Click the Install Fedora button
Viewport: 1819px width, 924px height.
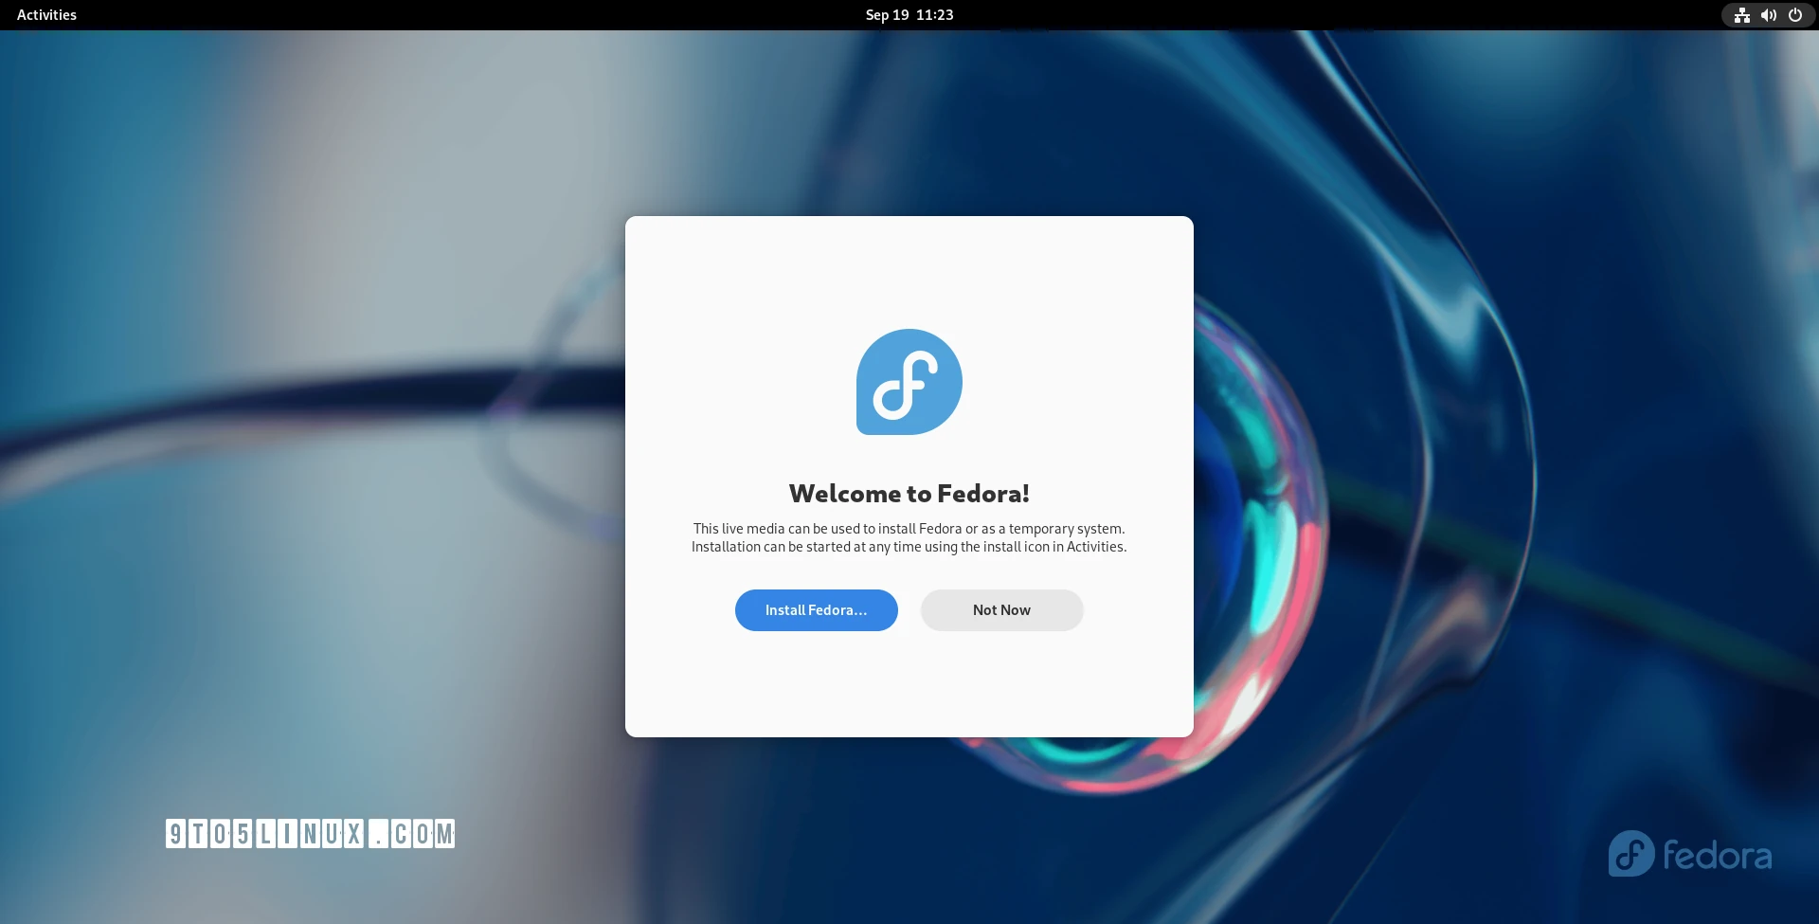(816, 609)
